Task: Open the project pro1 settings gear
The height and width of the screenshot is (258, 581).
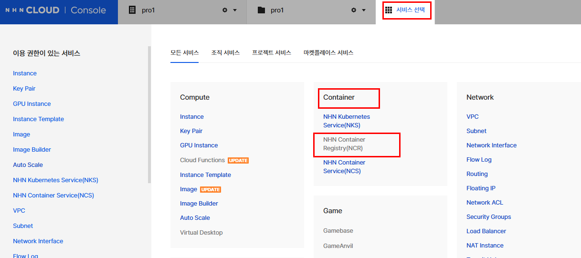Action: 354,10
